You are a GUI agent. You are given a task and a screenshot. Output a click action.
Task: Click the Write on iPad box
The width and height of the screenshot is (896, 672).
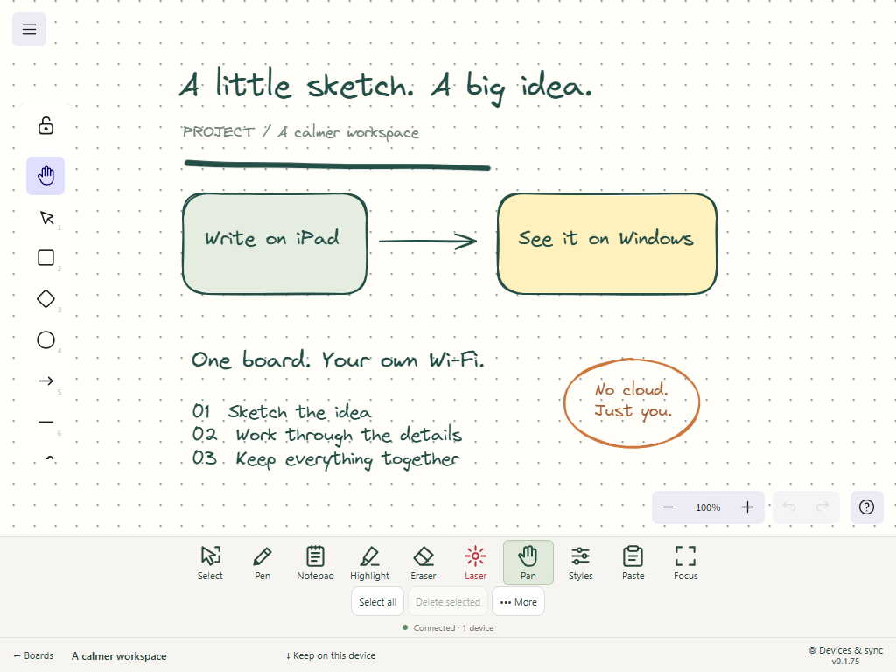pos(274,244)
